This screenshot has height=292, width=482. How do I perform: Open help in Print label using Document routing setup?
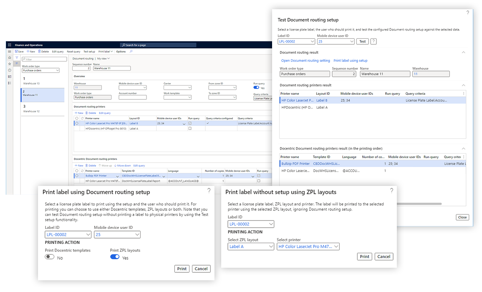coord(209,191)
